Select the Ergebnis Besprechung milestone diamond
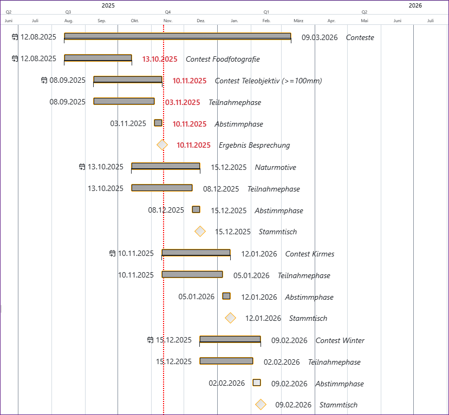This screenshot has width=449, height=415. [162, 145]
